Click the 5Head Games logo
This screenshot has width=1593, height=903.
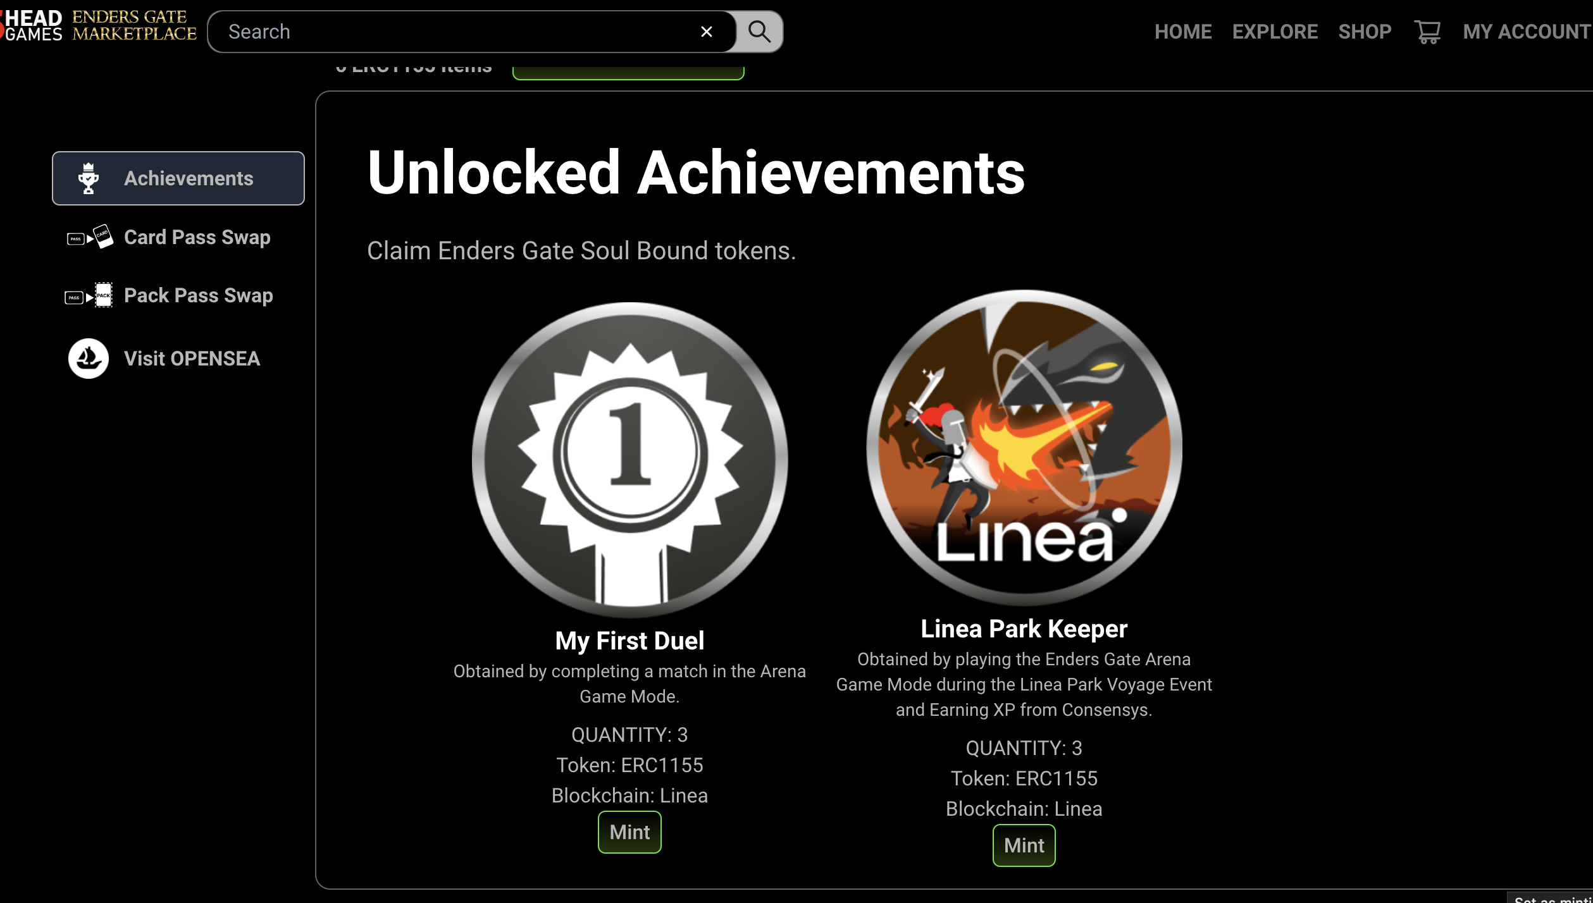pos(32,25)
